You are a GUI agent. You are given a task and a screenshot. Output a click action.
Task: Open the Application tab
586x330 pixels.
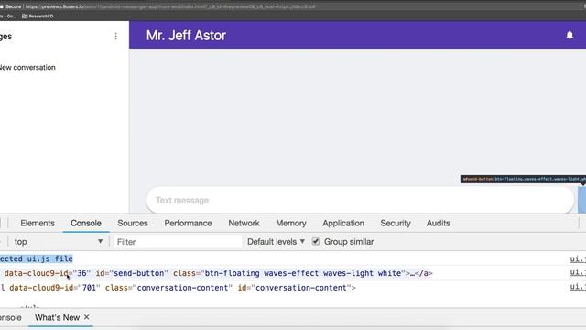click(x=343, y=223)
